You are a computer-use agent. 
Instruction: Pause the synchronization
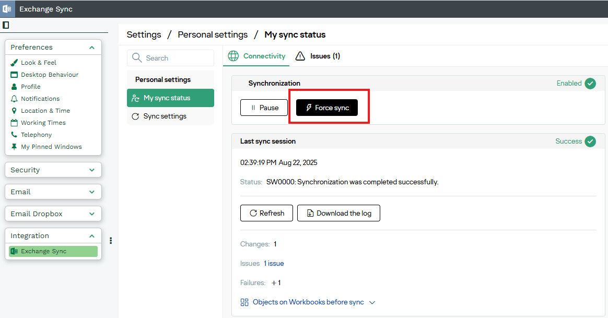(x=264, y=108)
